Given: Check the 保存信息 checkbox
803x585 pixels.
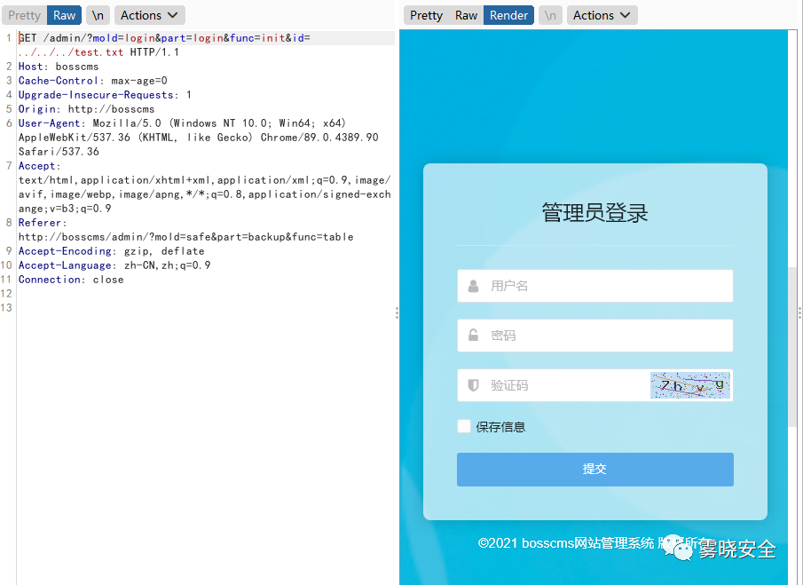Looking at the screenshot, I should click(x=464, y=426).
